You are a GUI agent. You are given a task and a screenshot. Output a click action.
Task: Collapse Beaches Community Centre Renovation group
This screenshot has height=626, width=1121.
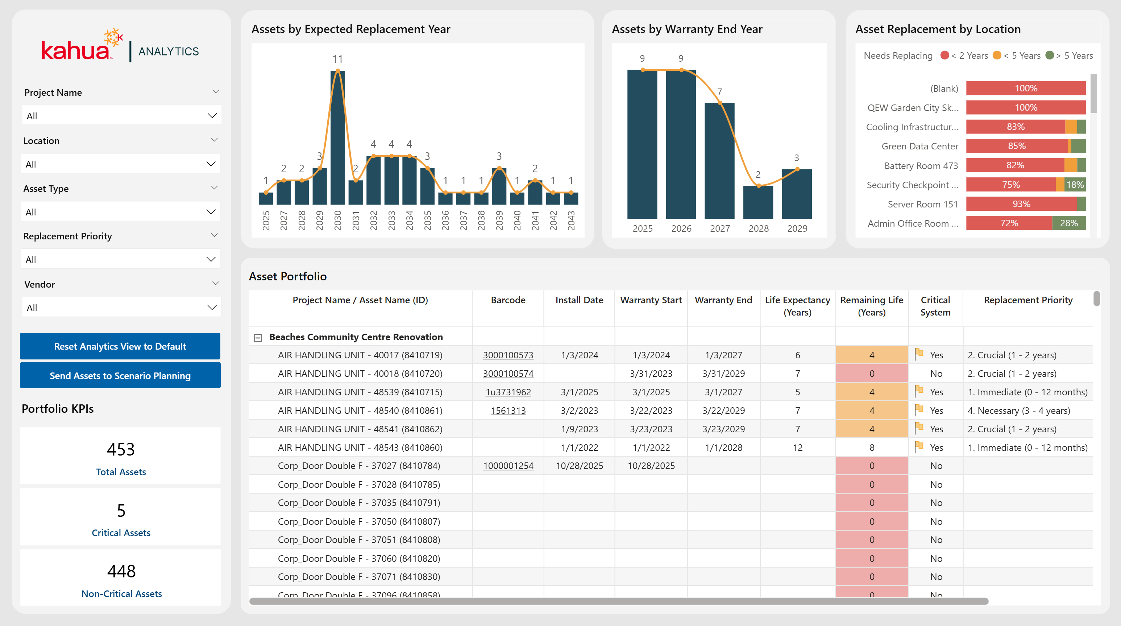258,338
